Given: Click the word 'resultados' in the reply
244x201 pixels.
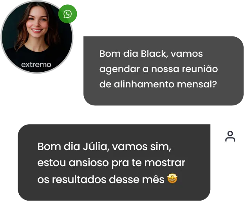Looking at the screenshot, I should point(79,179).
